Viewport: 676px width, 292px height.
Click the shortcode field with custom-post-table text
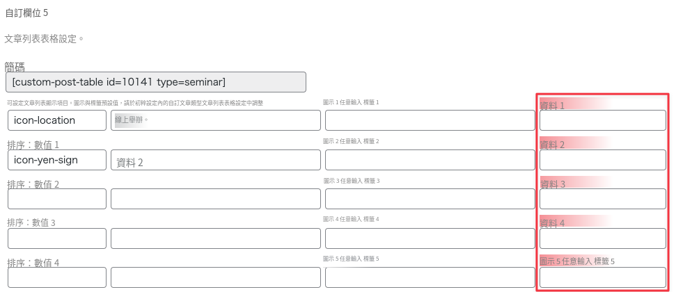(x=156, y=82)
